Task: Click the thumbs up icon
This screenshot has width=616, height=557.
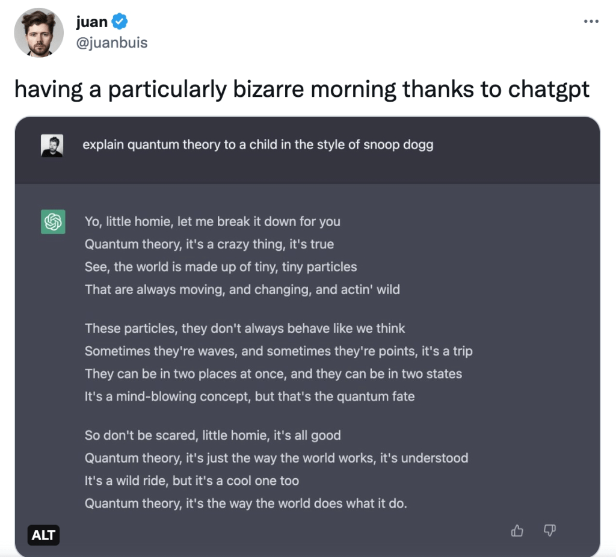Action: click(x=517, y=531)
